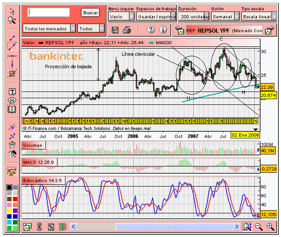The height and width of the screenshot is (237, 281).
Task: Select the arrow pointer tool
Action: click(x=12, y=11)
